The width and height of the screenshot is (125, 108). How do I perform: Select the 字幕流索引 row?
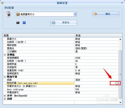61,92
